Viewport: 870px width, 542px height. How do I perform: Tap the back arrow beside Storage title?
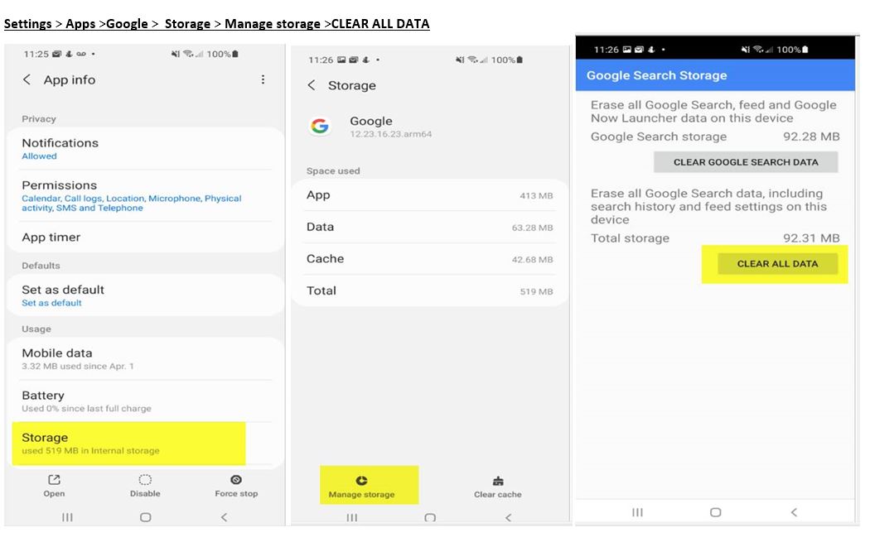click(312, 85)
